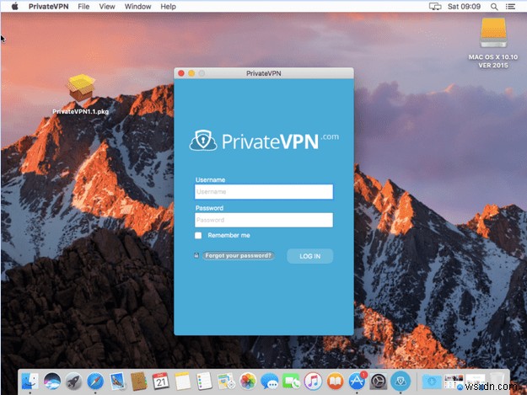The width and height of the screenshot is (527, 395).
Task: Open Reminders list icon in dock
Action: 204,382
